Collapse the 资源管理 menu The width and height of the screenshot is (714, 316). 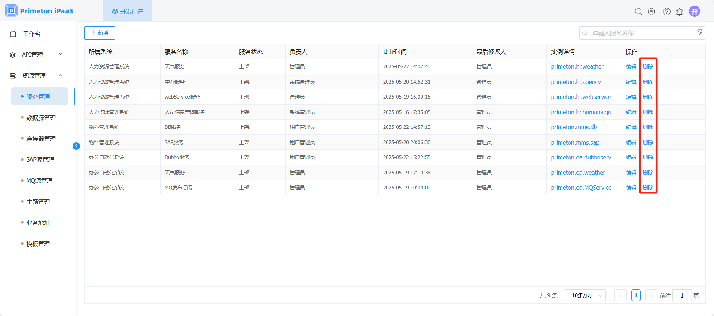[x=36, y=75]
